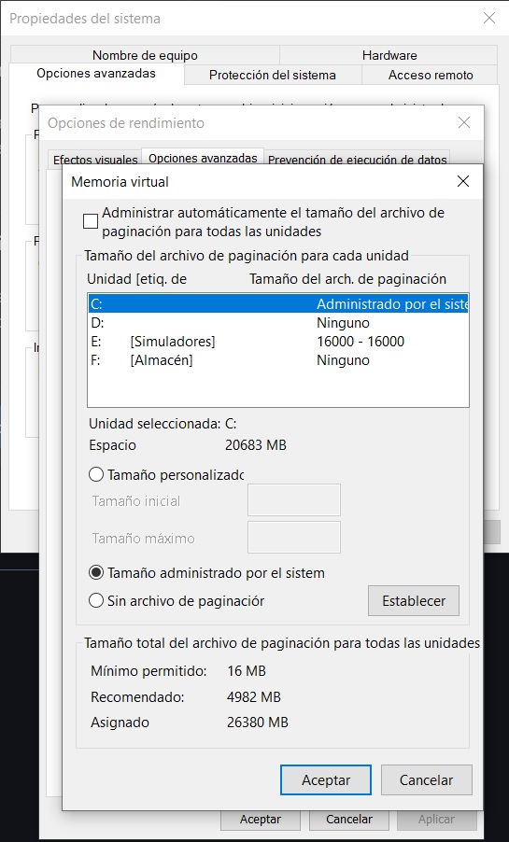Open Protección del sistema tab
This screenshot has height=842, width=509.
click(273, 76)
